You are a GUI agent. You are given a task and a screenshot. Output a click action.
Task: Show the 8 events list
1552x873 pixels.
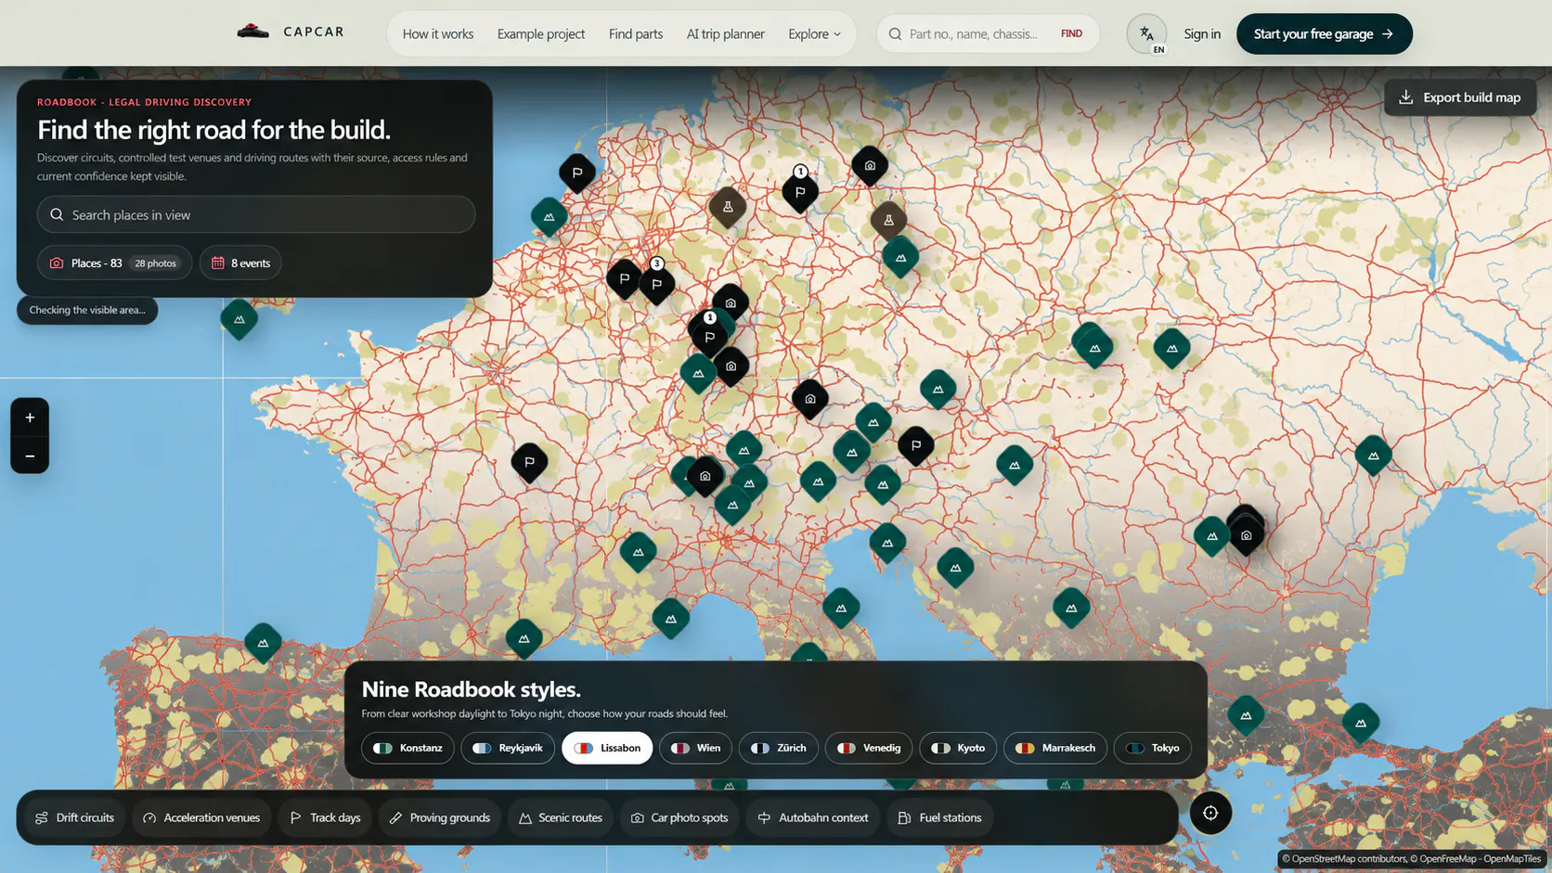240,263
